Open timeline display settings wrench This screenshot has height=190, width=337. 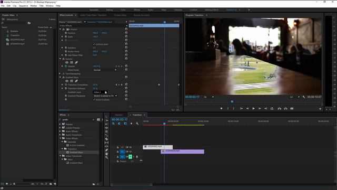coord(137,123)
